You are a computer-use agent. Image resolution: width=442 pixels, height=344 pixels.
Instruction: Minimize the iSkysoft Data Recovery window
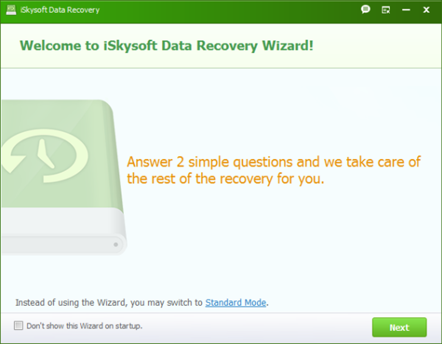click(406, 10)
